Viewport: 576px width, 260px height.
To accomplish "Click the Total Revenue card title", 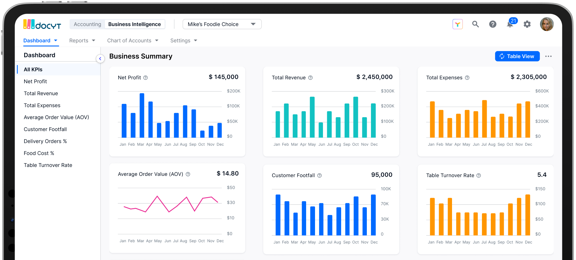I will [289, 78].
